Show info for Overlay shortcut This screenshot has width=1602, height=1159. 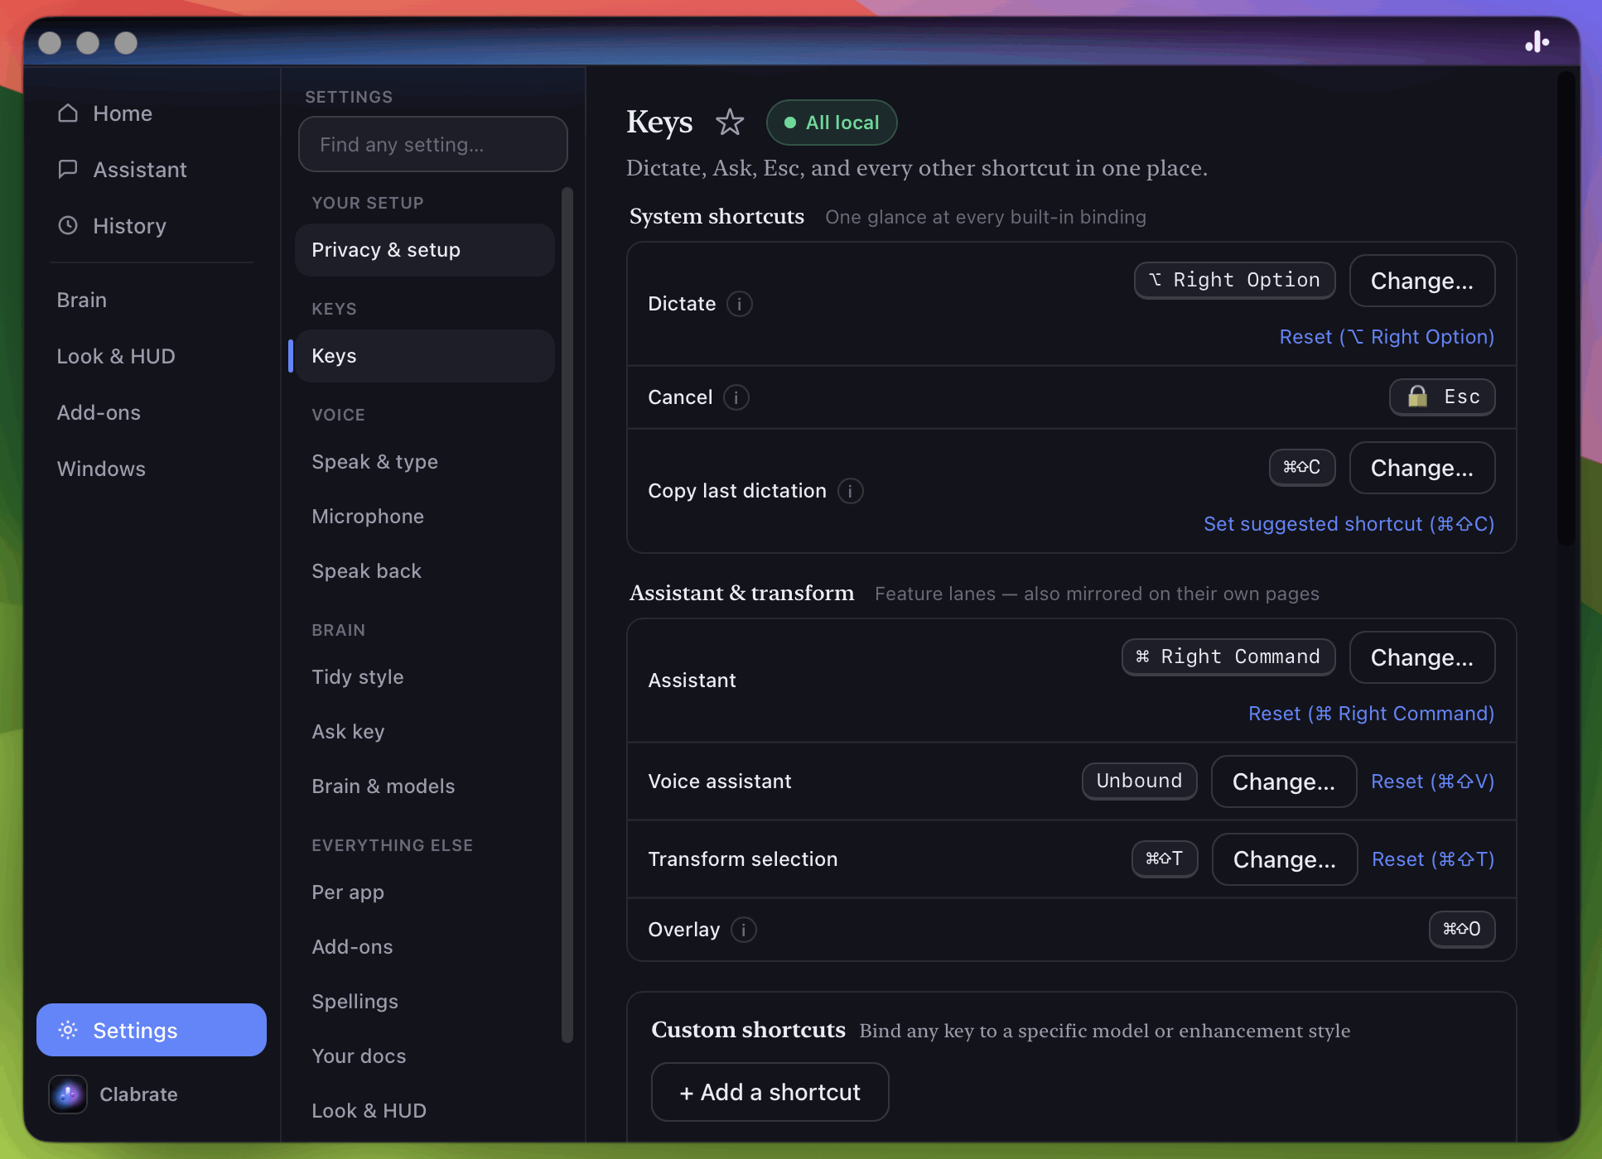[744, 930]
